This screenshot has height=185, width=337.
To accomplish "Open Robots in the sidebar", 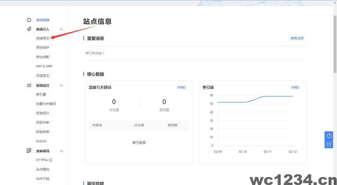I will [41, 141].
